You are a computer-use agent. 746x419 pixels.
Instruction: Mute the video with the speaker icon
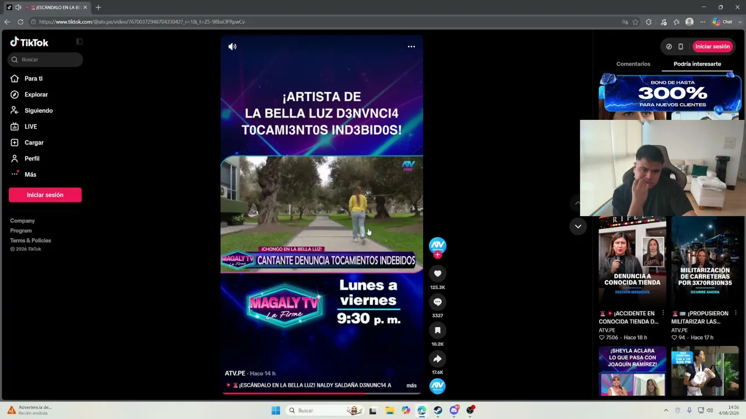(x=233, y=47)
